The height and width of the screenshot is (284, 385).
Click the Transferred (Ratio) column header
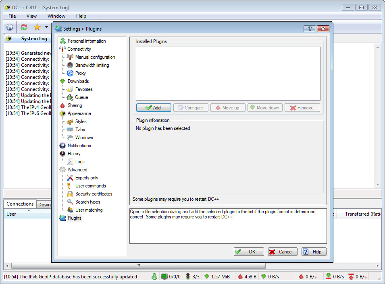point(358,214)
